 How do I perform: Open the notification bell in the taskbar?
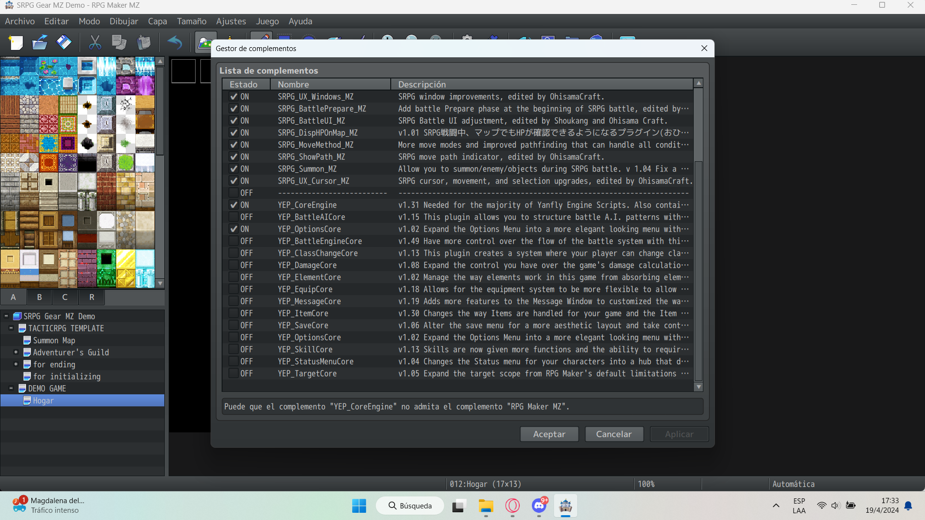pos(908,506)
